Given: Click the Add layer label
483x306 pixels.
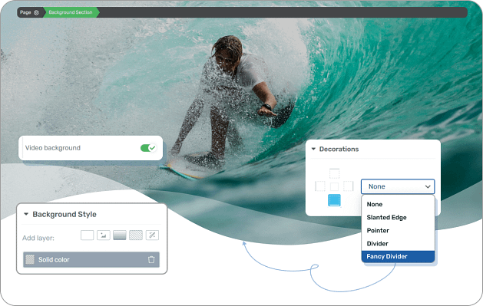Looking at the screenshot, I should click(38, 238).
